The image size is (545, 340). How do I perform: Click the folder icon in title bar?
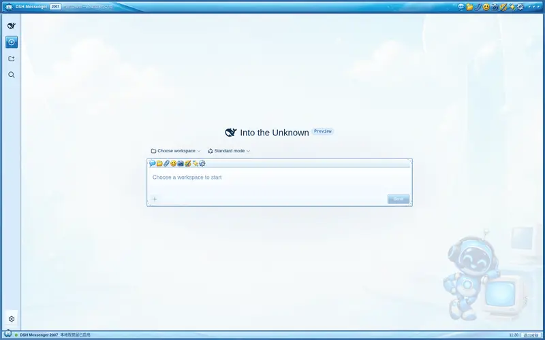pos(469,7)
